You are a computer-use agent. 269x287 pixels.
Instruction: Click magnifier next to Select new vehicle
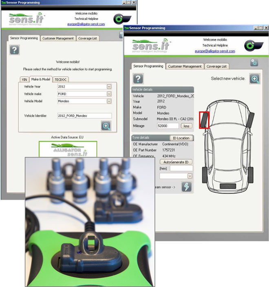point(254,79)
